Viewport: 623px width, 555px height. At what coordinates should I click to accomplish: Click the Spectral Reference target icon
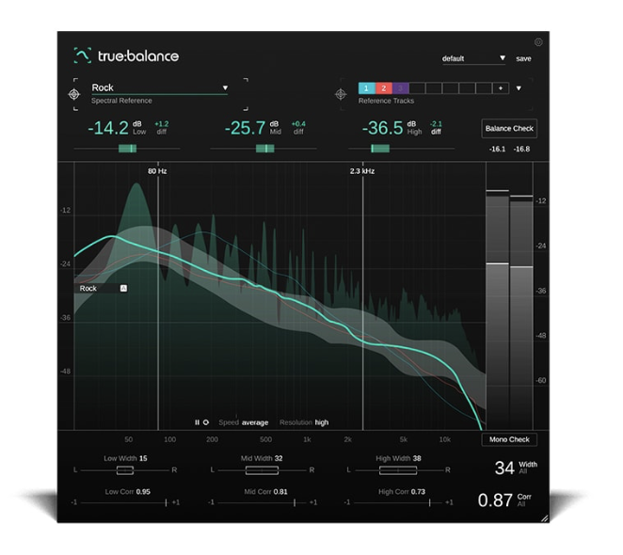point(74,94)
